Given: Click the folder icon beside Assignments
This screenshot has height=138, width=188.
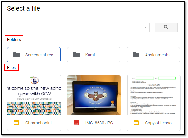Looking at the screenshot, I should [x=136, y=55].
